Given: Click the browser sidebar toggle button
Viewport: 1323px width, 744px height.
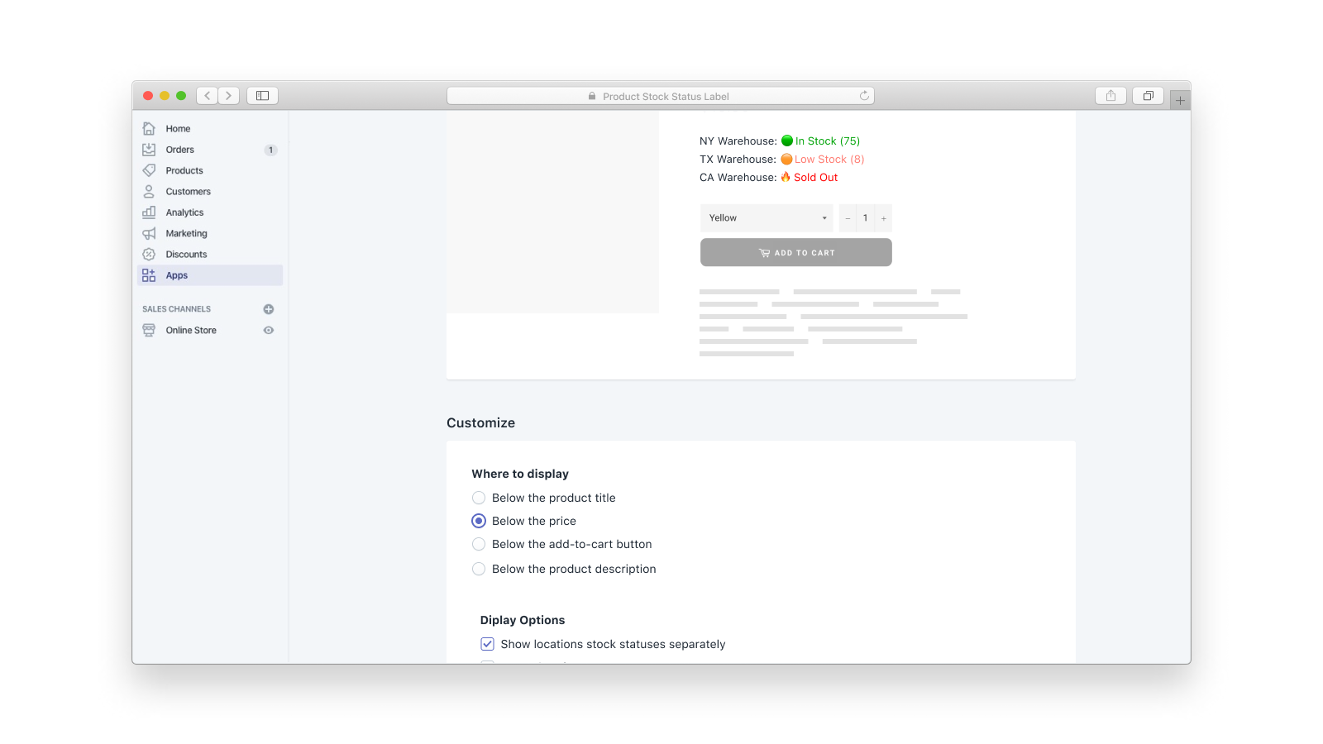Looking at the screenshot, I should click(261, 95).
